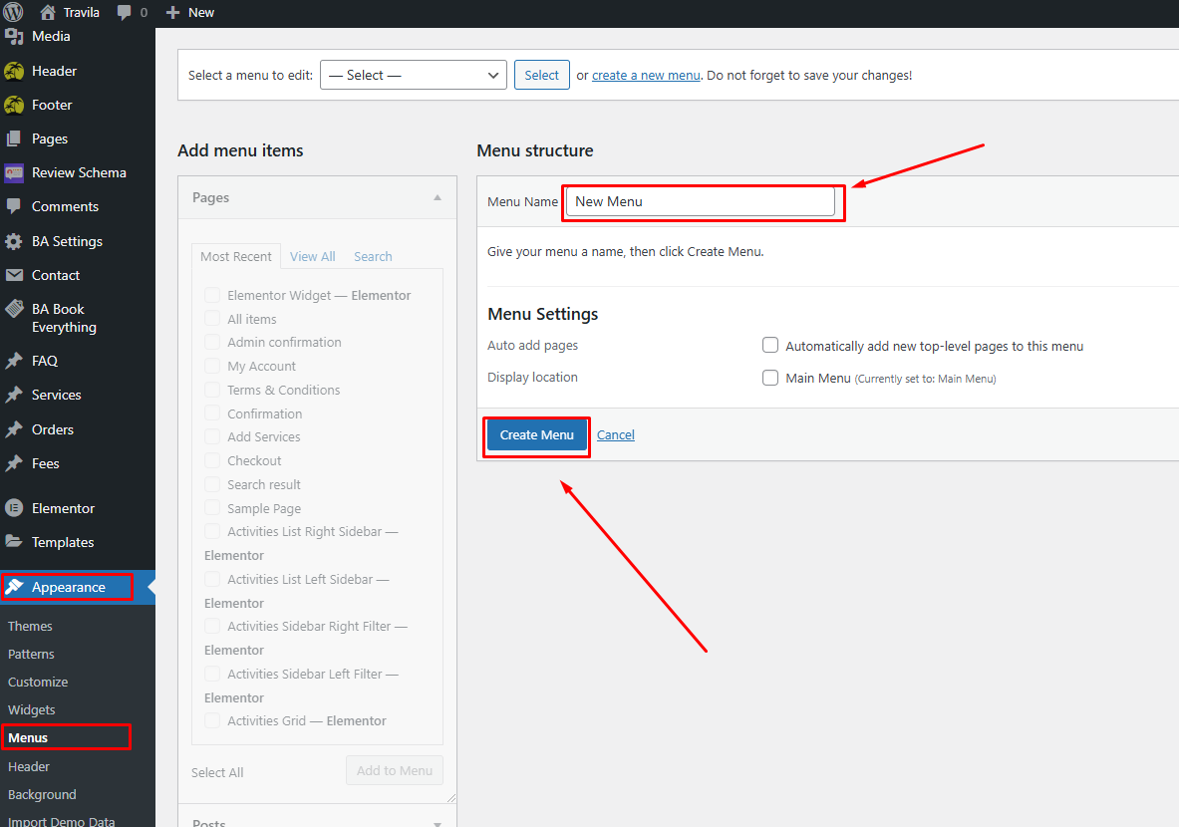Open the Travila site home icon
Viewport: 1179px width, 827px height.
(48, 12)
